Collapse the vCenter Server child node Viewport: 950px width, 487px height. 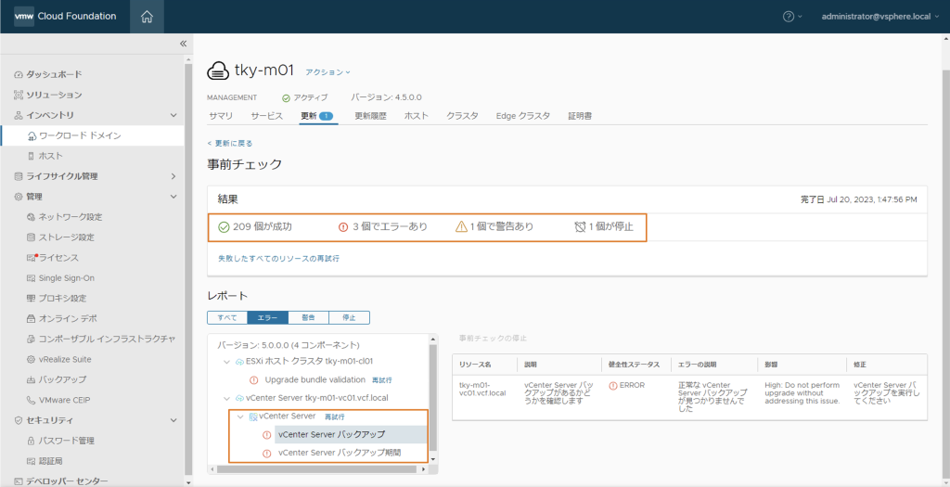(240, 417)
